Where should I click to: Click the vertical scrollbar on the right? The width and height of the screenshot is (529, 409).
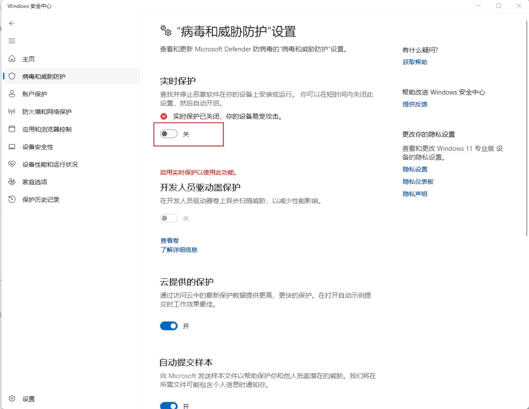point(527,128)
